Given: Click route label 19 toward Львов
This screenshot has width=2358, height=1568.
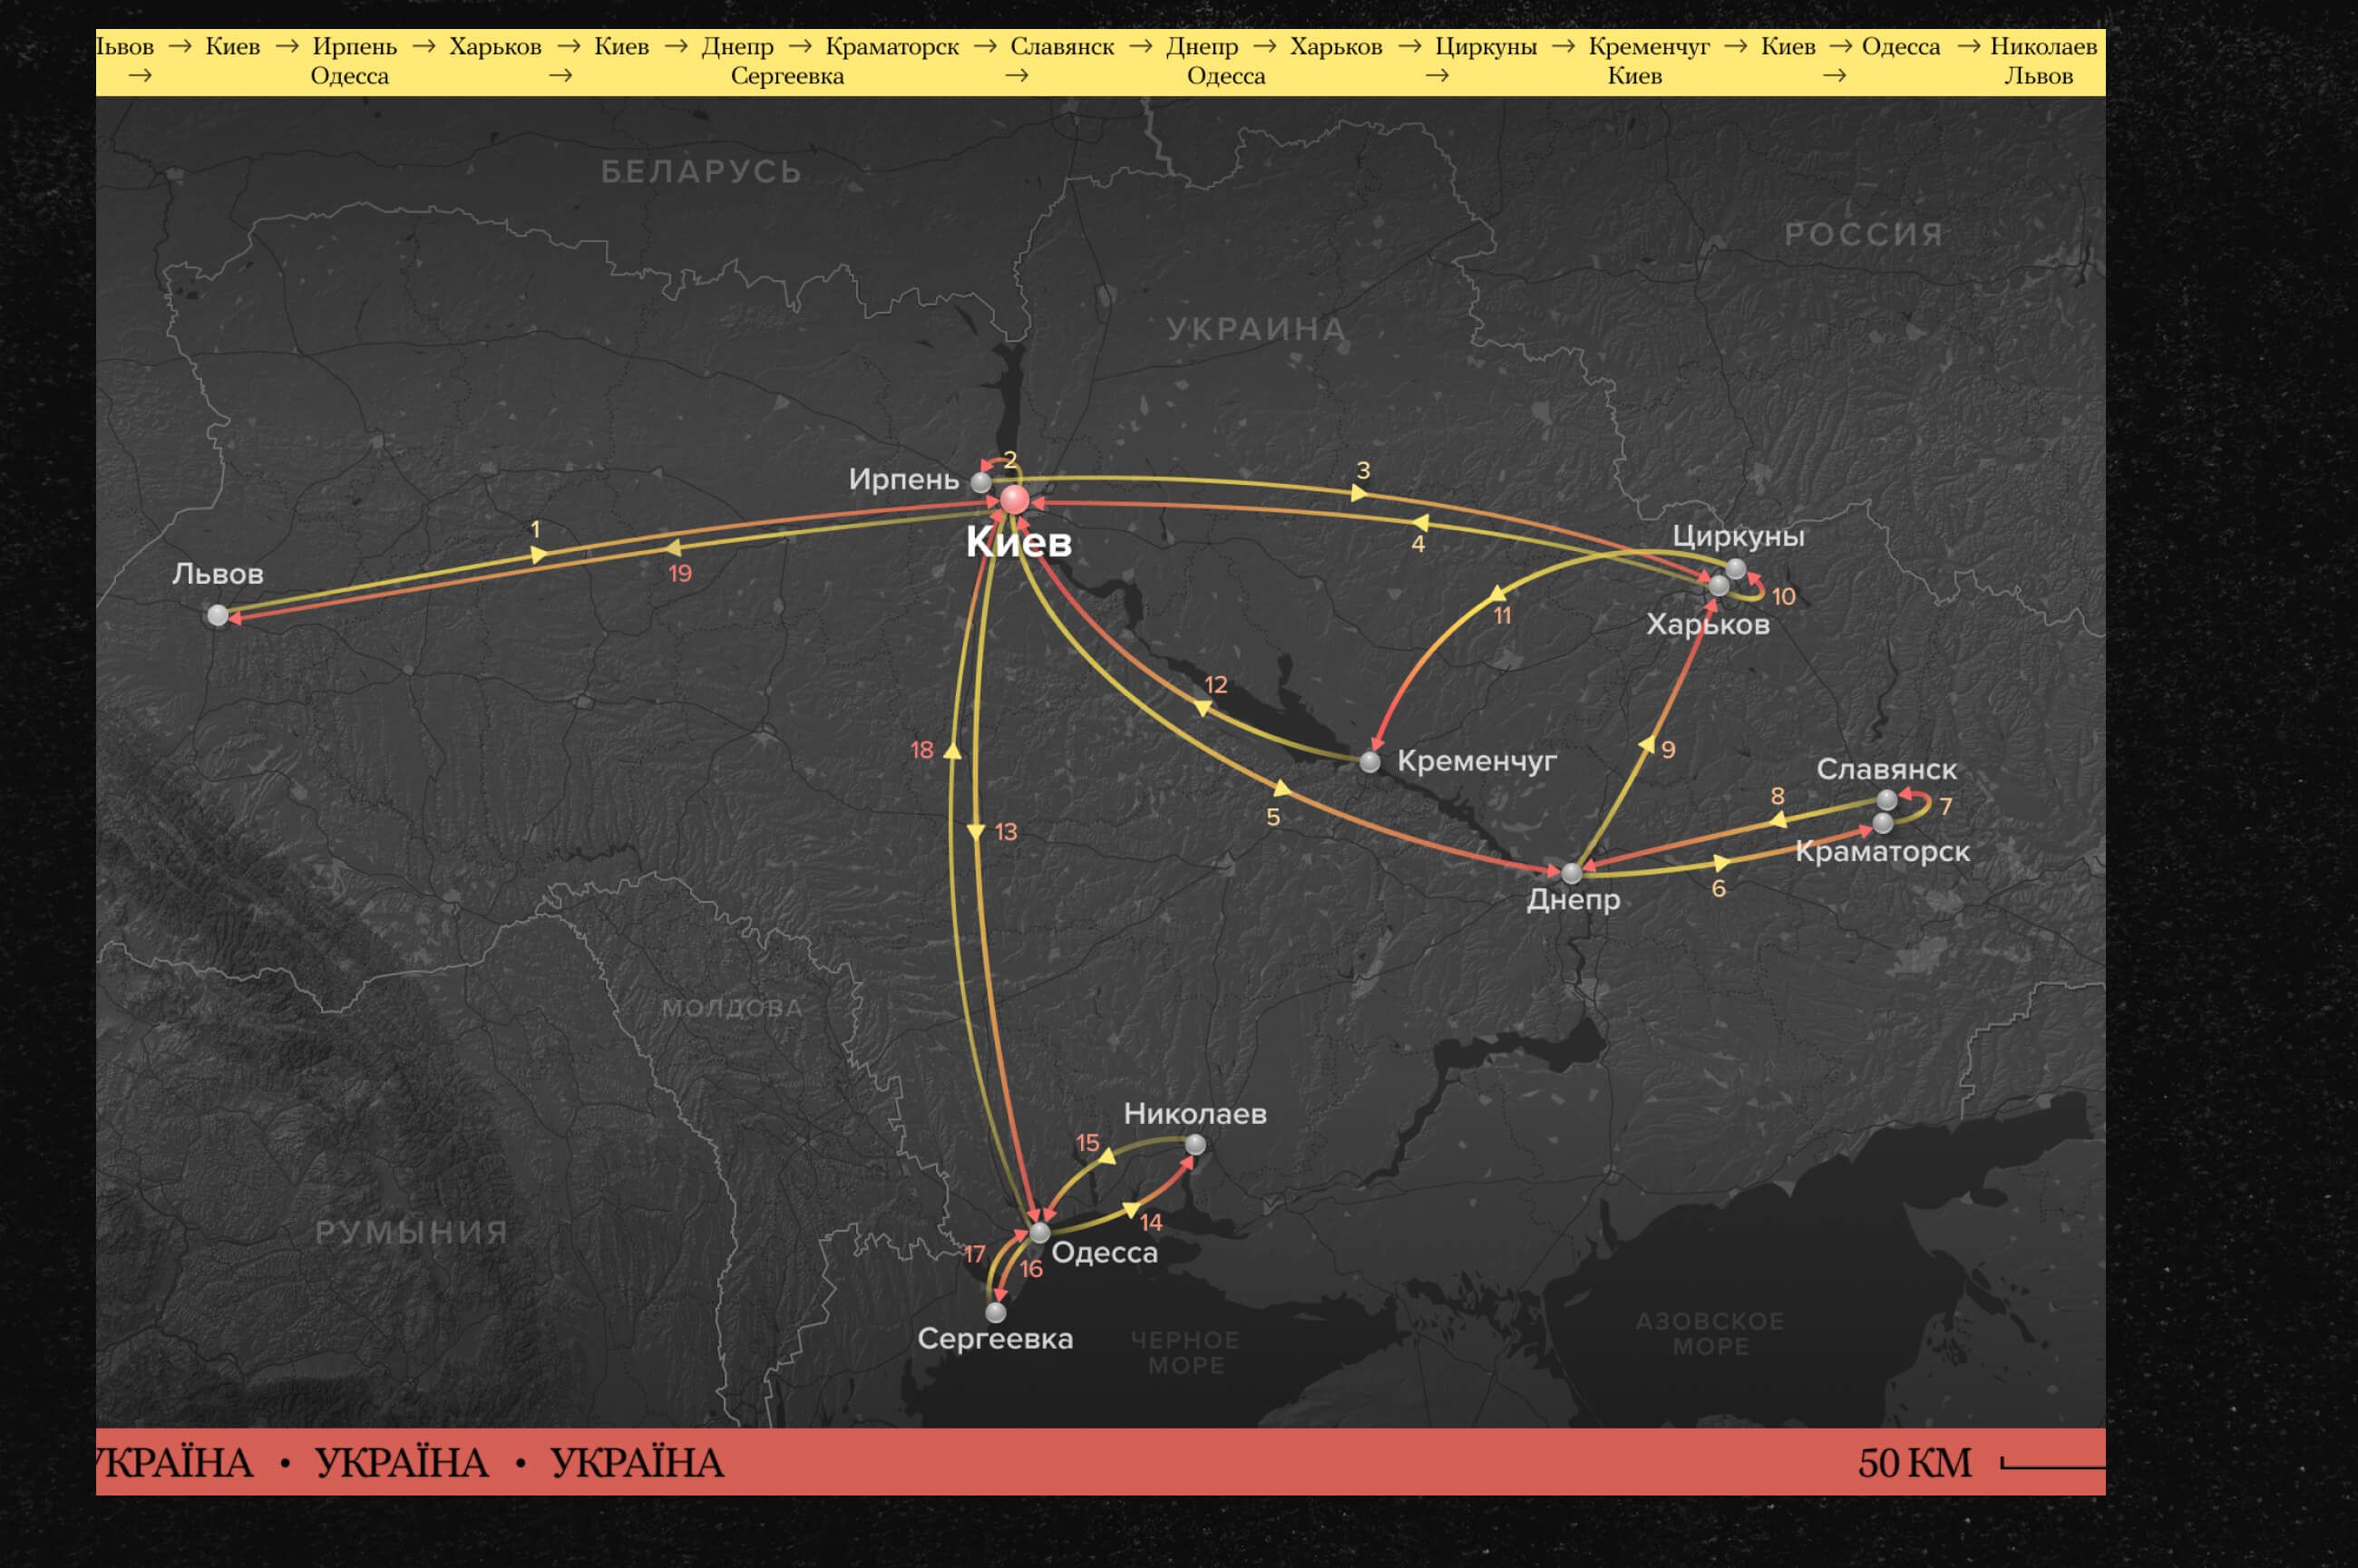Looking at the screenshot, I should click(679, 573).
